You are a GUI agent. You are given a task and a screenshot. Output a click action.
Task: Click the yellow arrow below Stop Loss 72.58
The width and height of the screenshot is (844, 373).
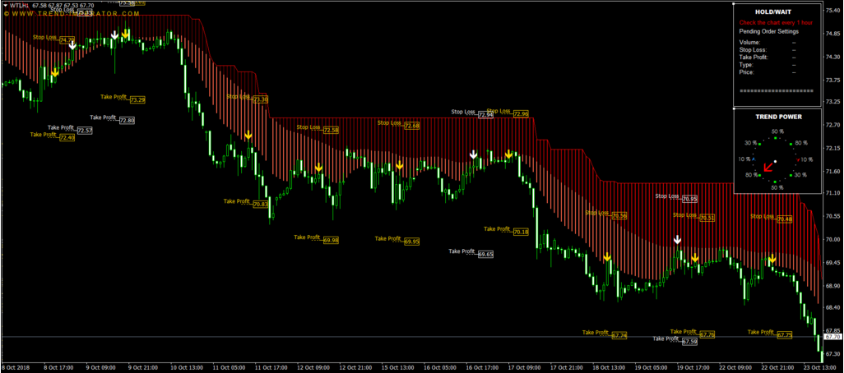click(x=318, y=168)
